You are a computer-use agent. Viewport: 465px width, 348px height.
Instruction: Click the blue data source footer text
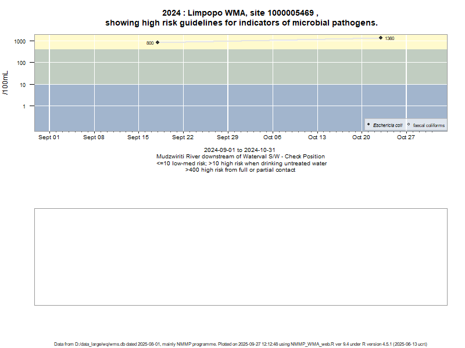pos(241,344)
